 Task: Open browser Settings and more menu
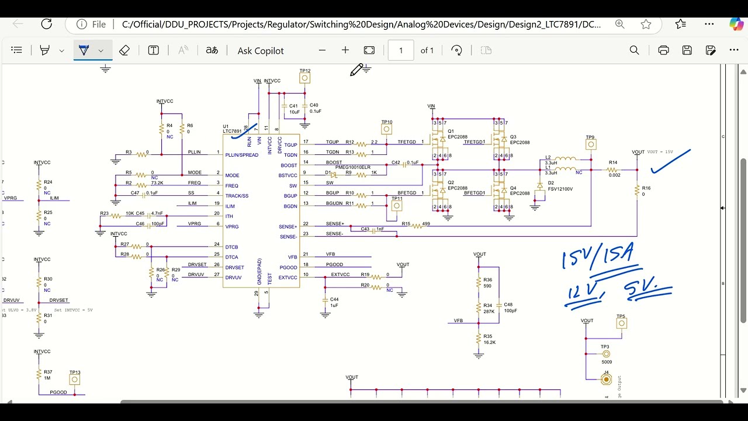[709, 25]
